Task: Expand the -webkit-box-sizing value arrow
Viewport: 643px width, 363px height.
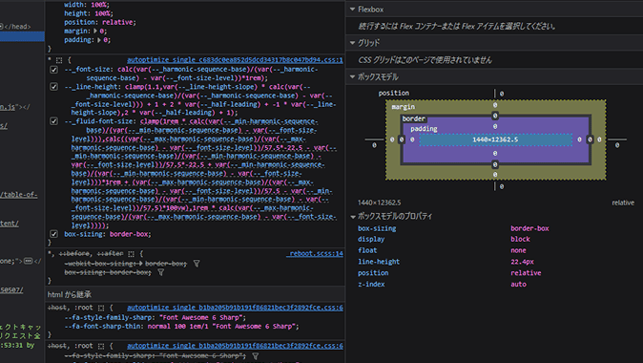Action: tap(141, 264)
